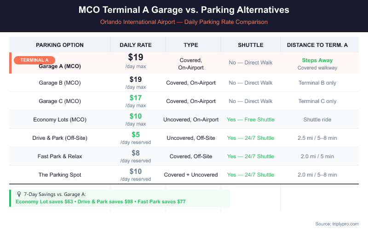Select the Fast Park & Relax row
Image resolution: width=368 pixels, height=230 pixels.
184,156
